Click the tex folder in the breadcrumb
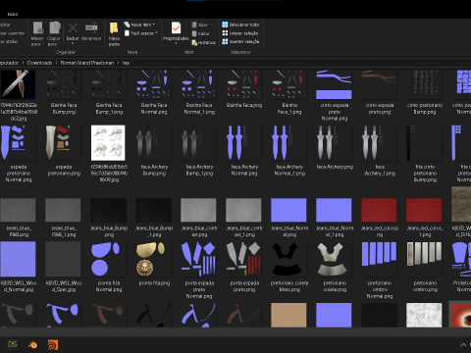The height and width of the screenshot is (353, 471). click(126, 63)
